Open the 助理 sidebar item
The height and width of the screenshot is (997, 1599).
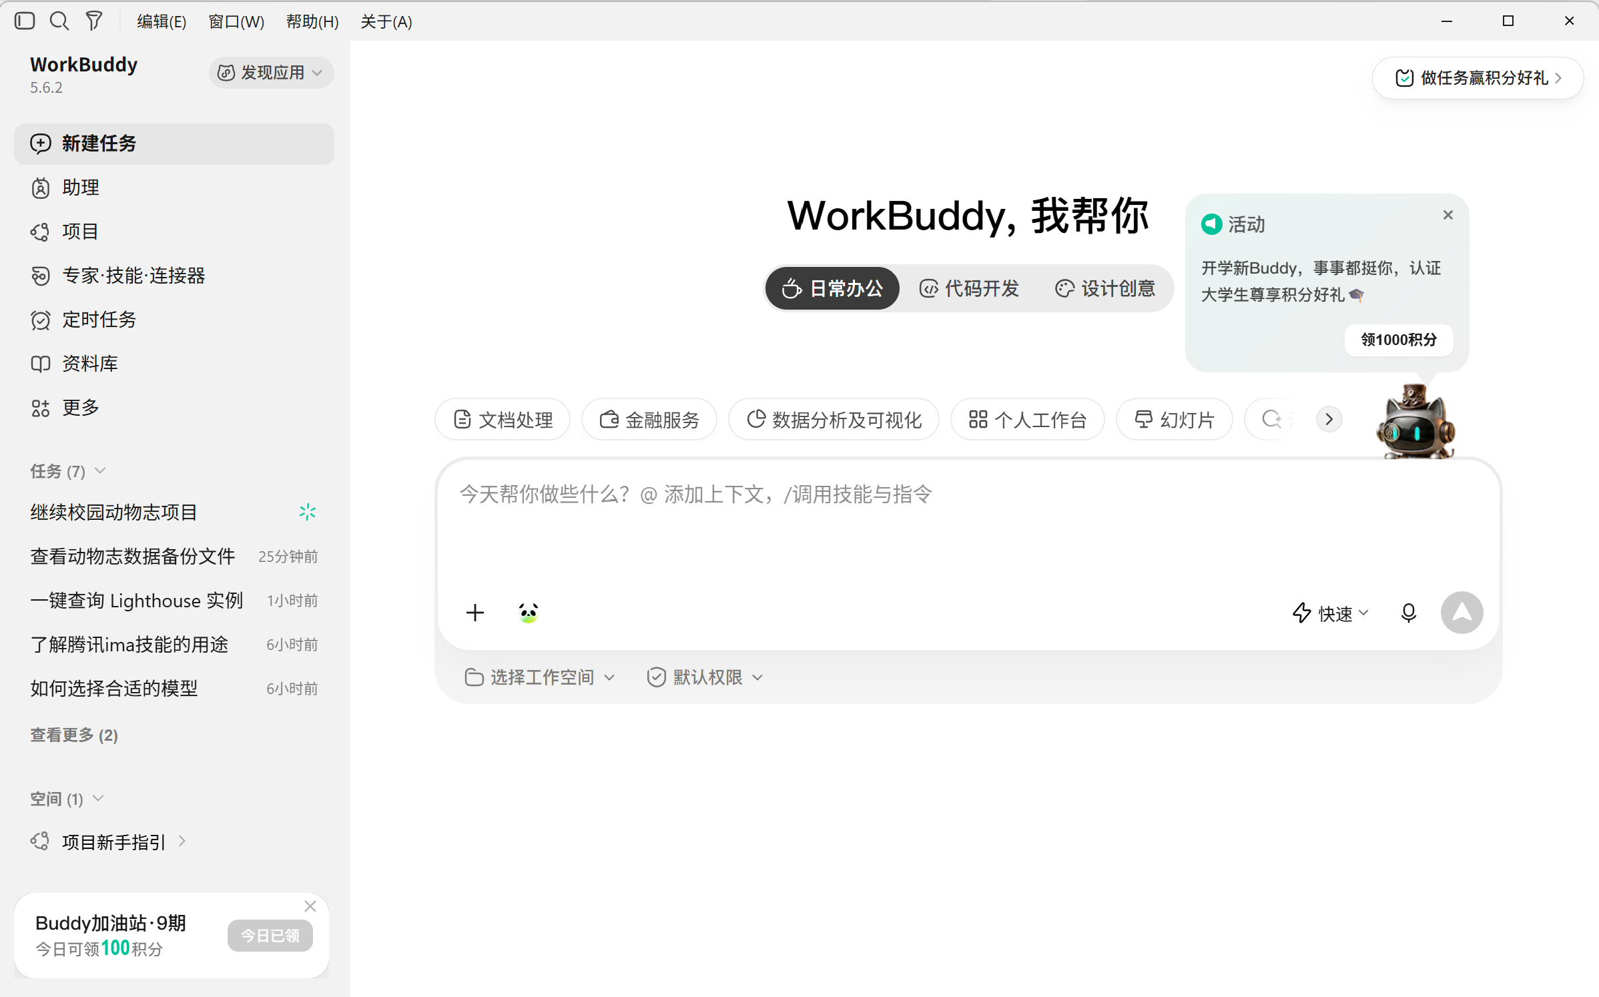click(174, 188)
